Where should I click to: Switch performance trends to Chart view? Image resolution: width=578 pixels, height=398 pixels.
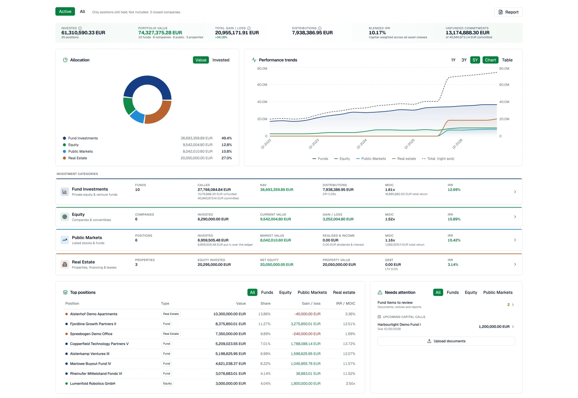(x=490, y=60)
